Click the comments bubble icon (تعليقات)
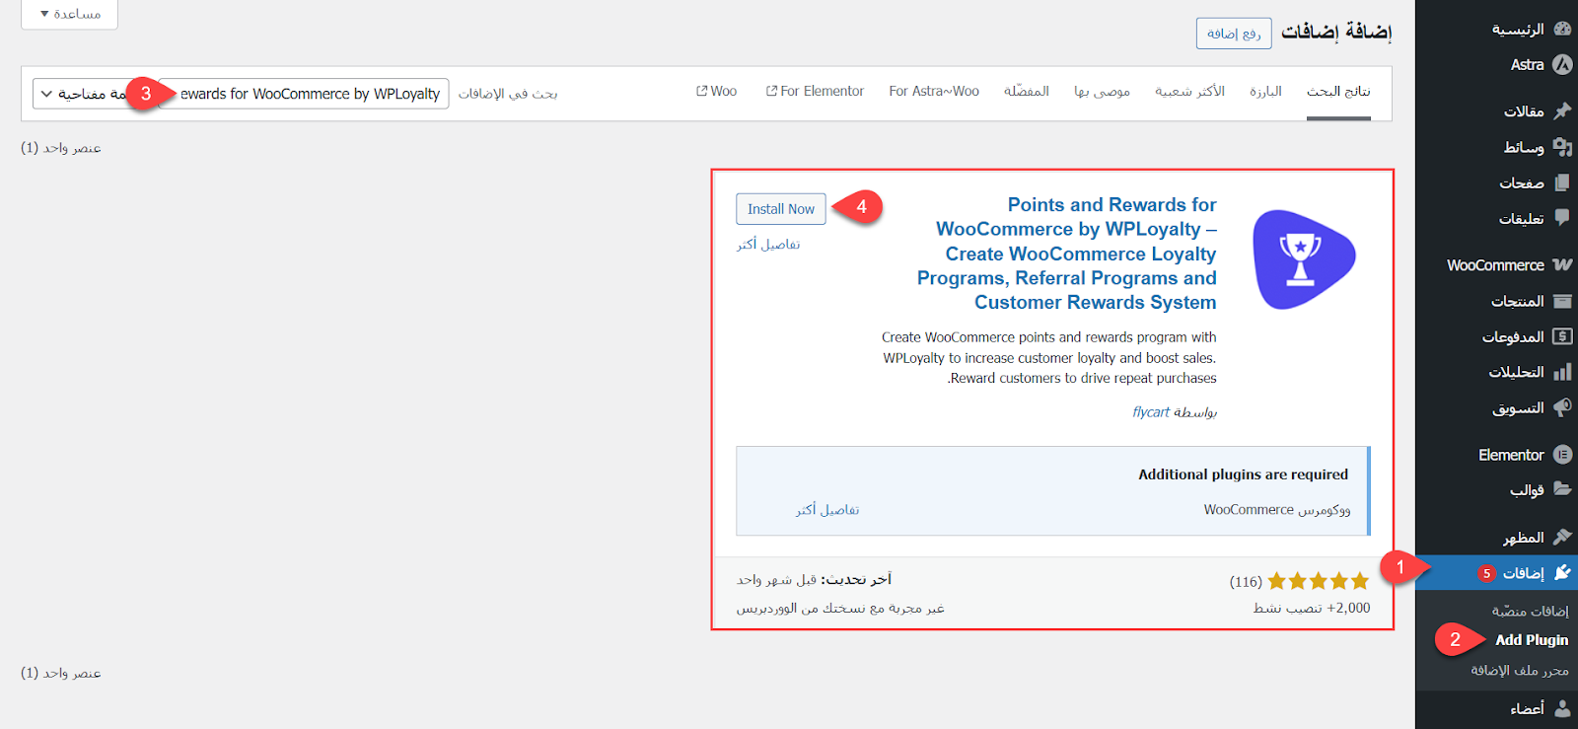 coord(1562,218)
